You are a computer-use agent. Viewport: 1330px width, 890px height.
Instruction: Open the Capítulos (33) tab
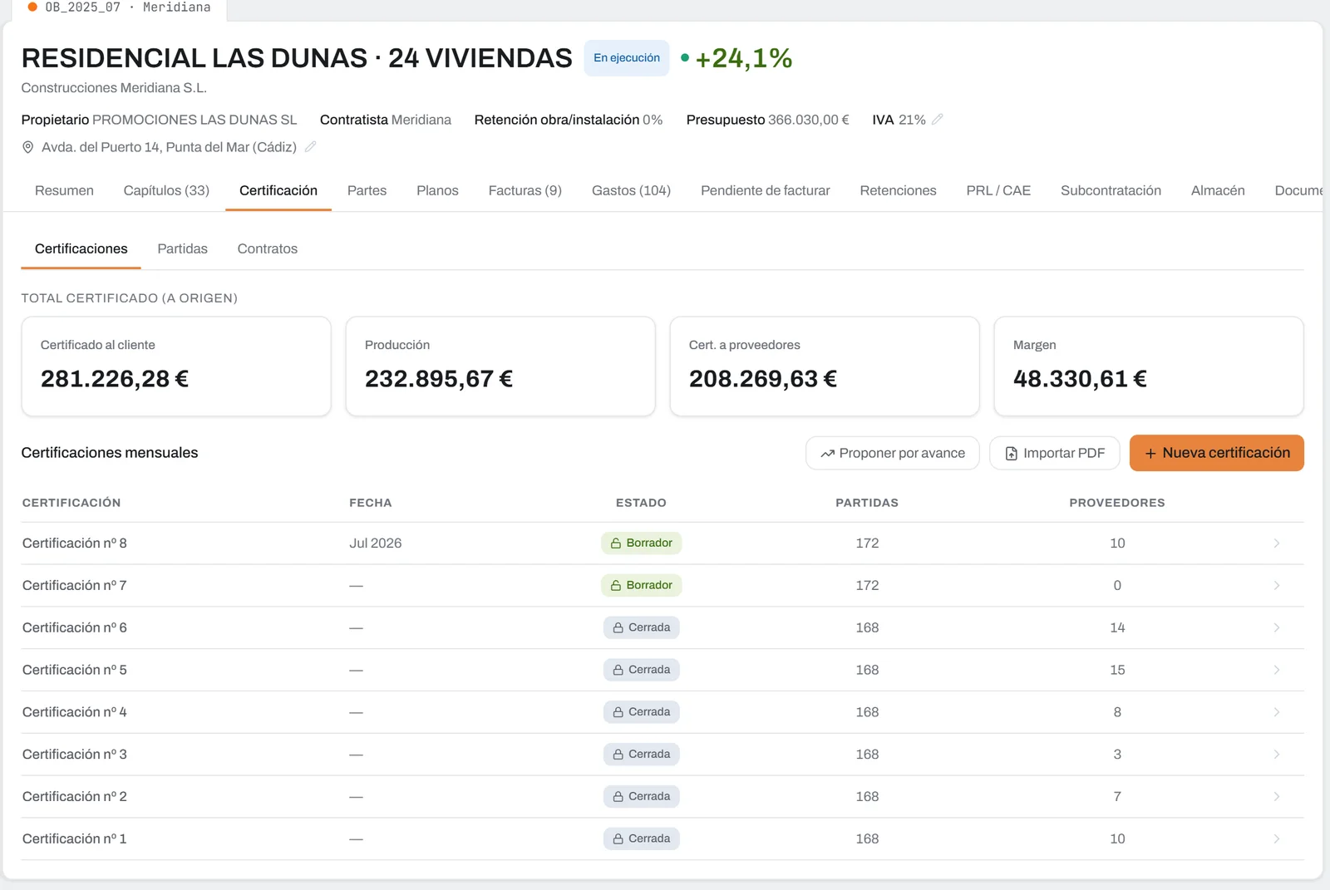(166, 190)
